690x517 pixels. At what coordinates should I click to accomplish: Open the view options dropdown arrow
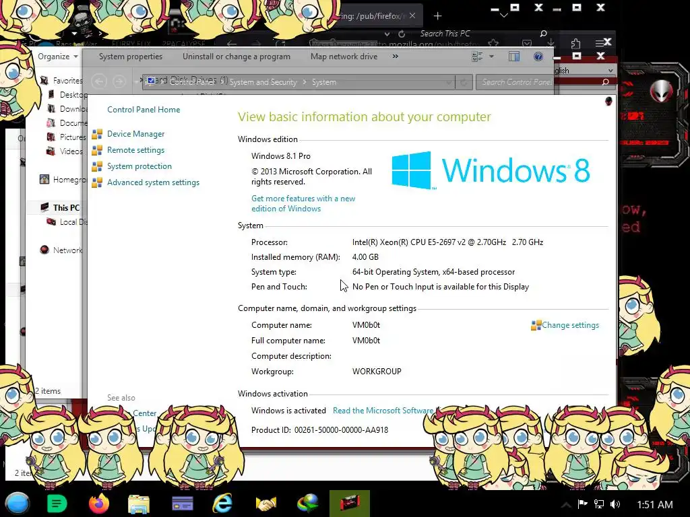click(x=491, y=57)
